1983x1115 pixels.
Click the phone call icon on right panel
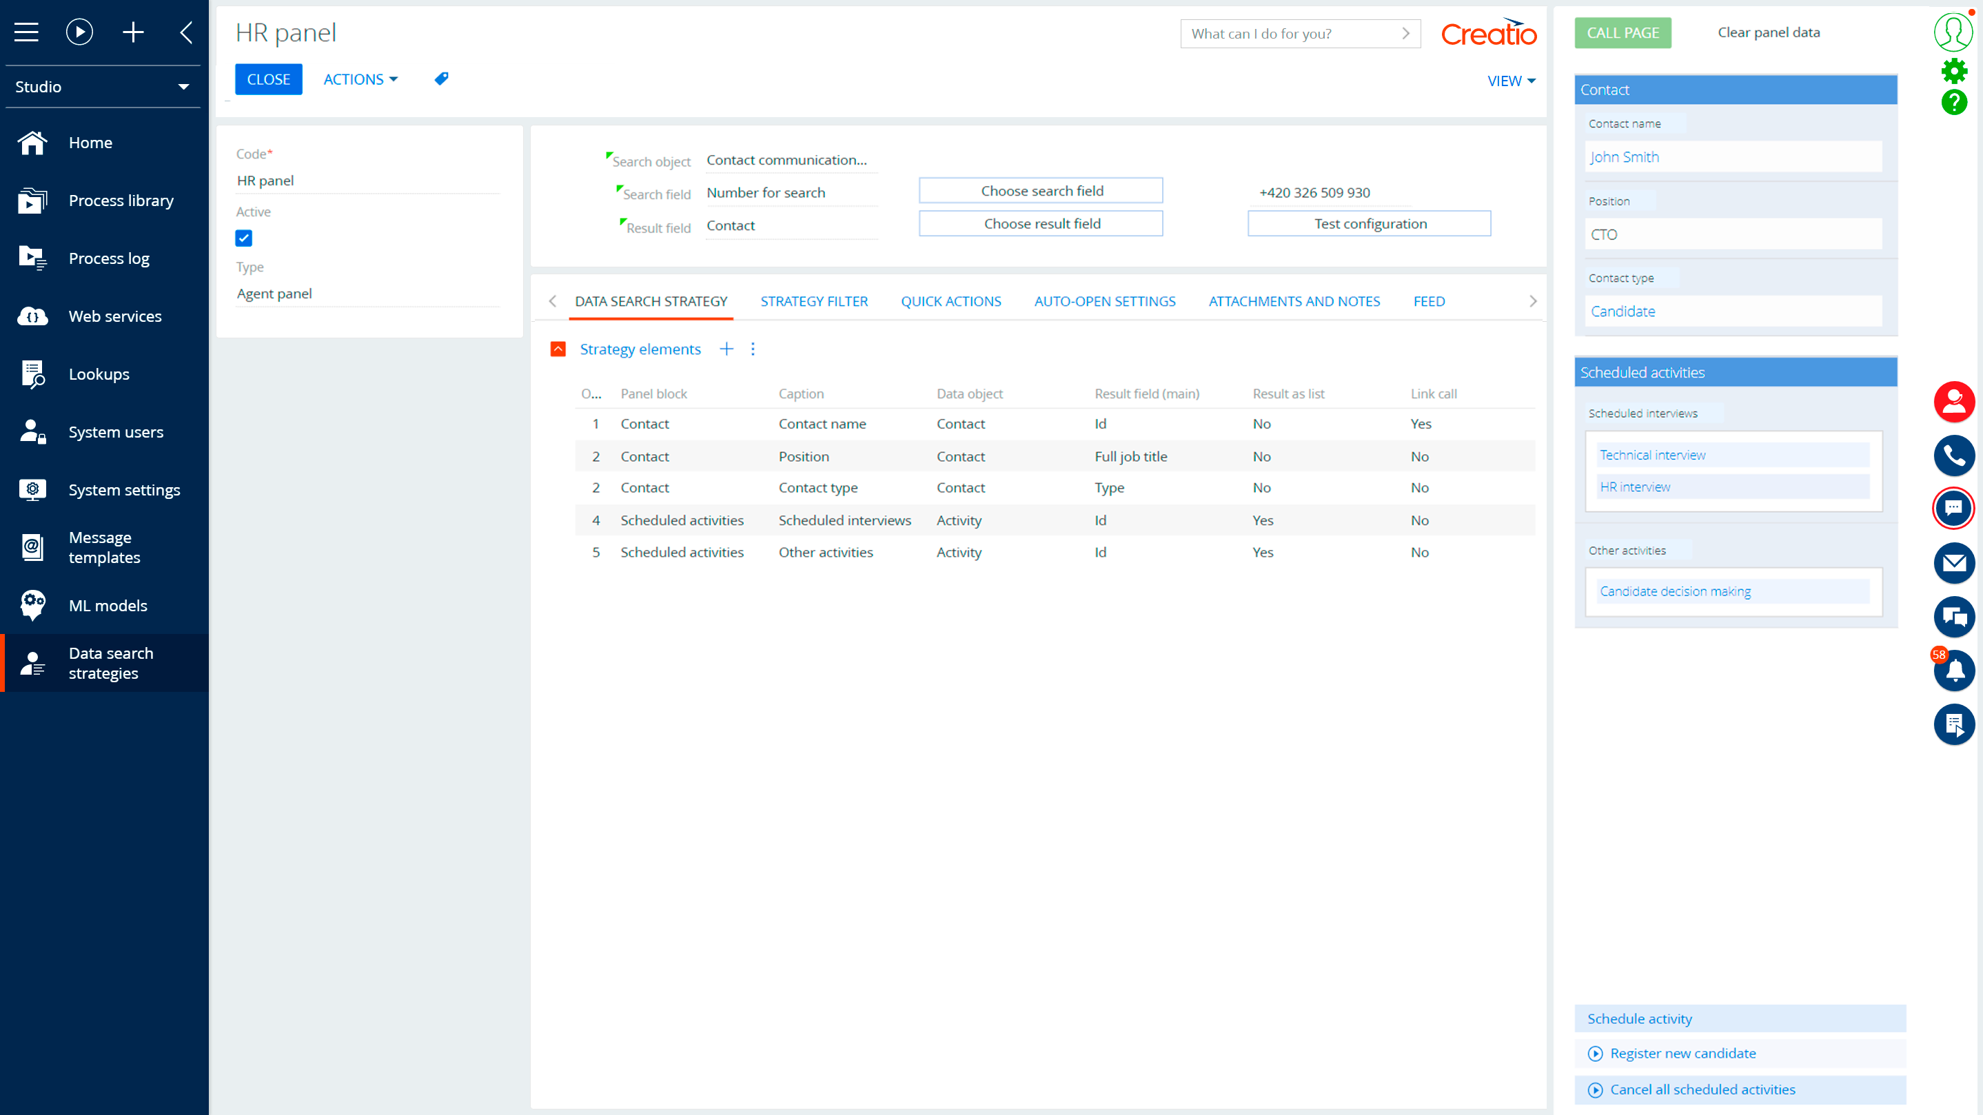coord(1954,456)
